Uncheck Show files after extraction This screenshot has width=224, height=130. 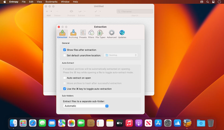click(65, 50)
